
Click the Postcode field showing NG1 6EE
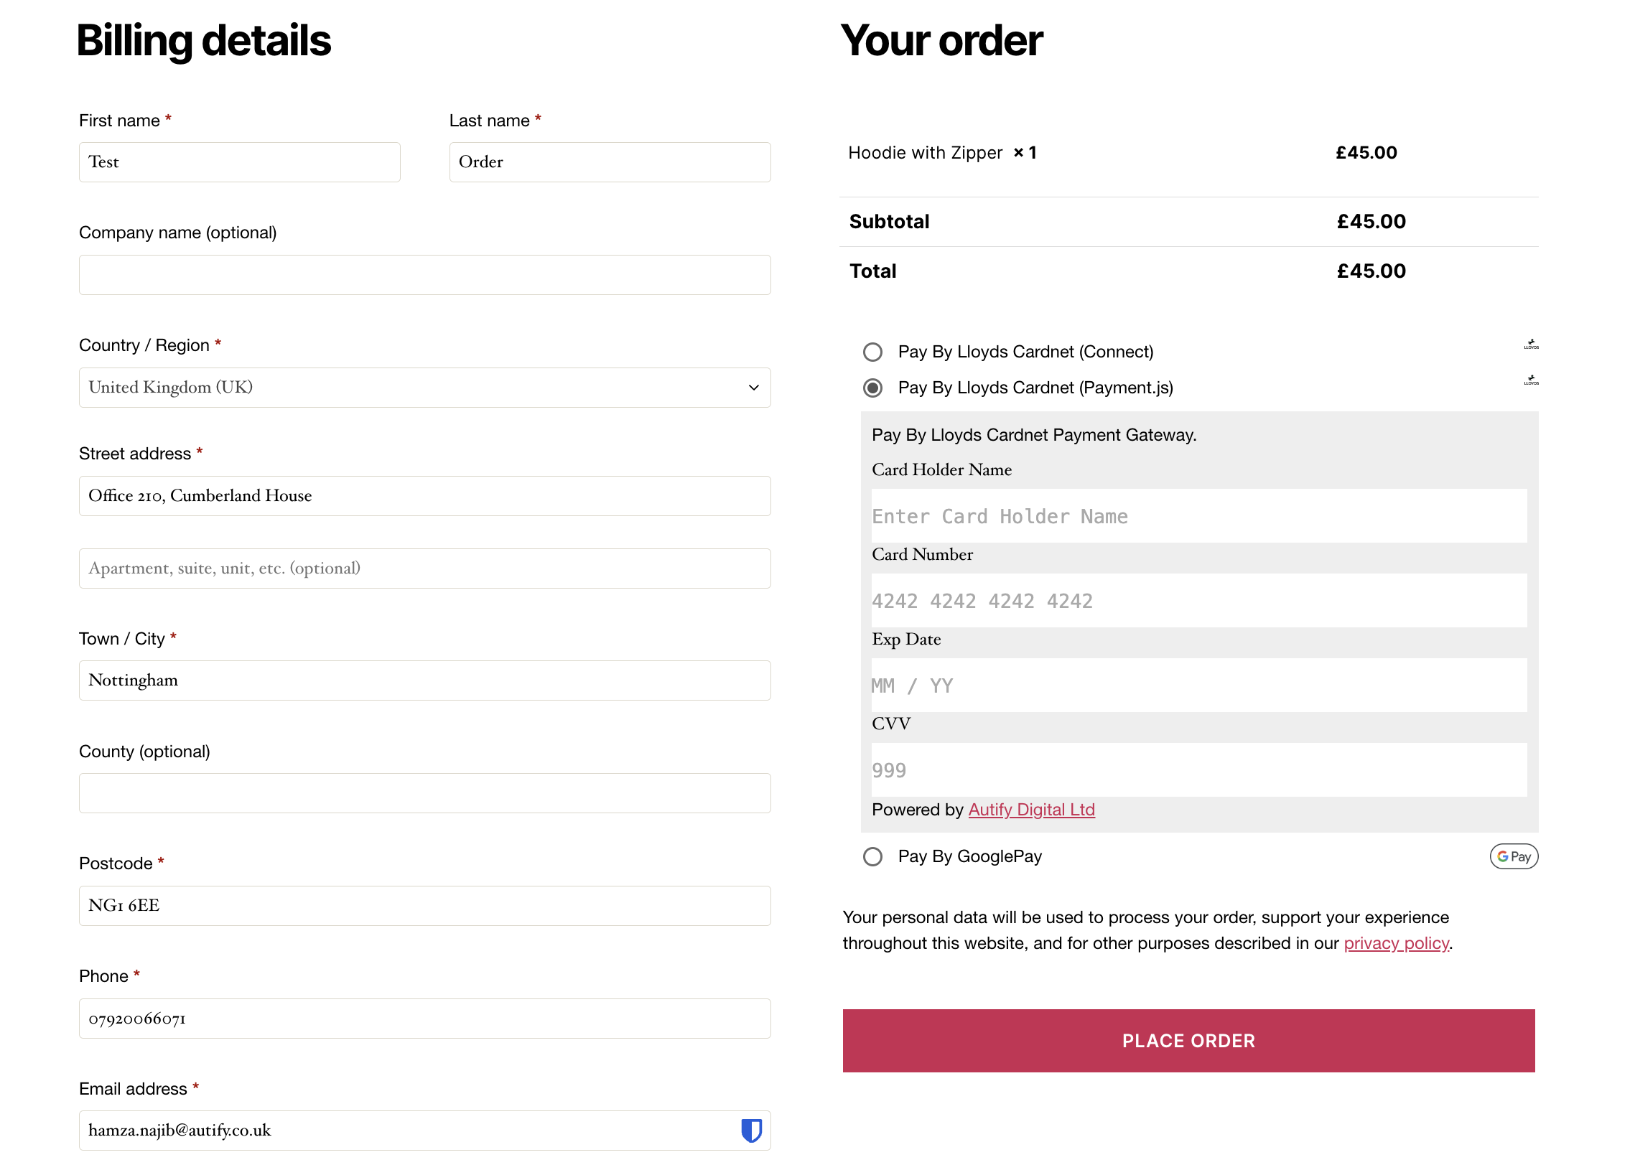click(424, 906)
